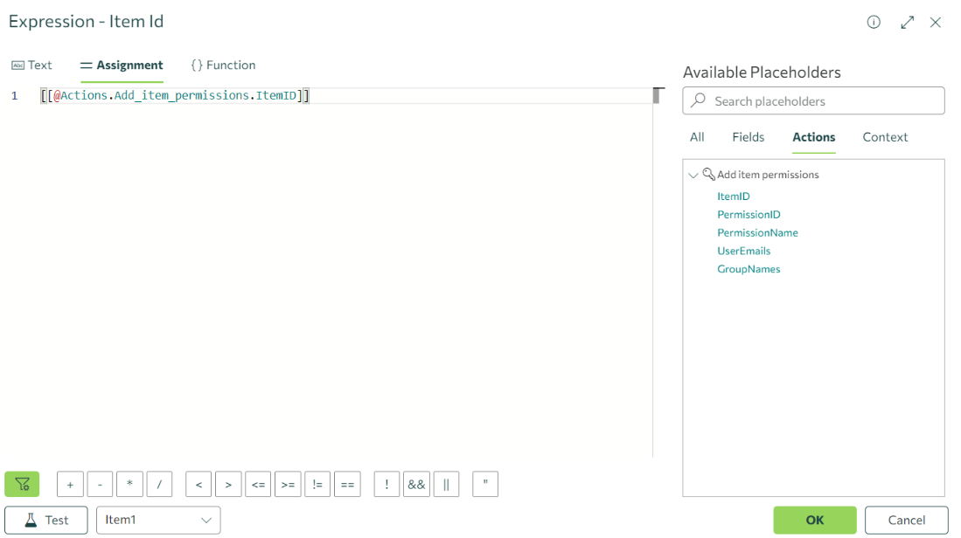Insert the double quote character button

(x=485, y=484)
